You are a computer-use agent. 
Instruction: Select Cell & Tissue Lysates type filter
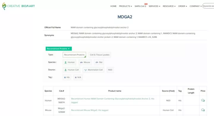[100, 55]
